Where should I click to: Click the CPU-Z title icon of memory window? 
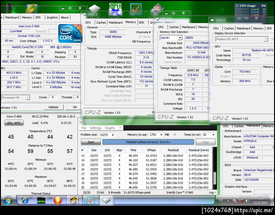click(85, 14)
